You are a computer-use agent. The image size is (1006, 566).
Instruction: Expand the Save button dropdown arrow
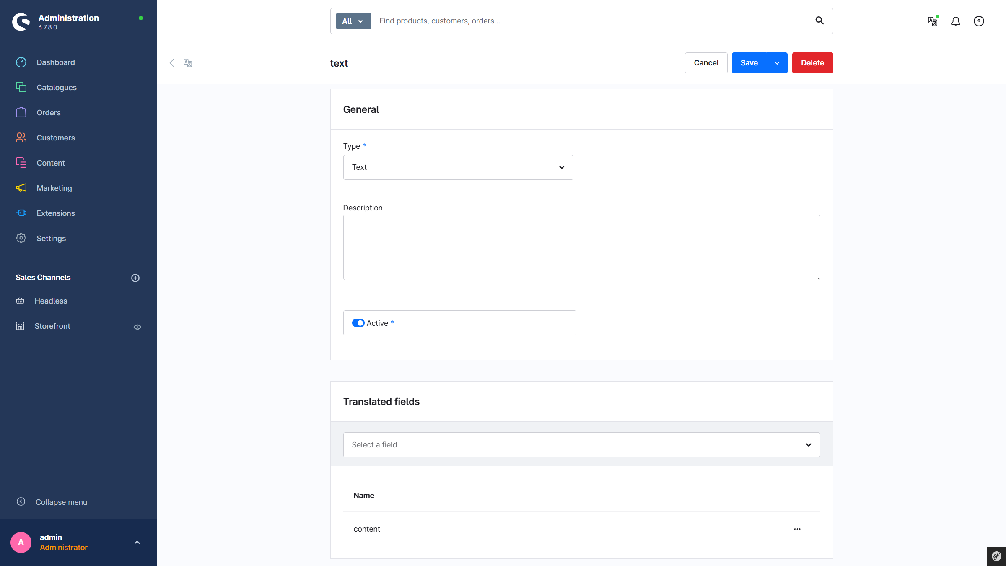[777, 62]
